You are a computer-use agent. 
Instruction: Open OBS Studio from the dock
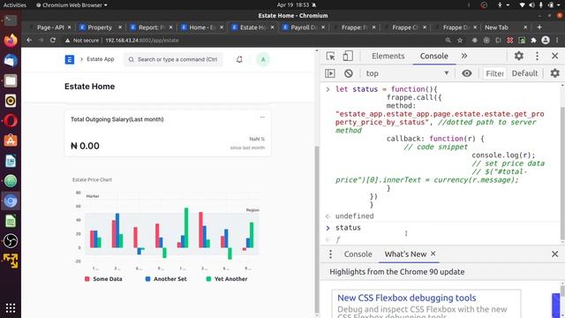(x=11, y=241)
